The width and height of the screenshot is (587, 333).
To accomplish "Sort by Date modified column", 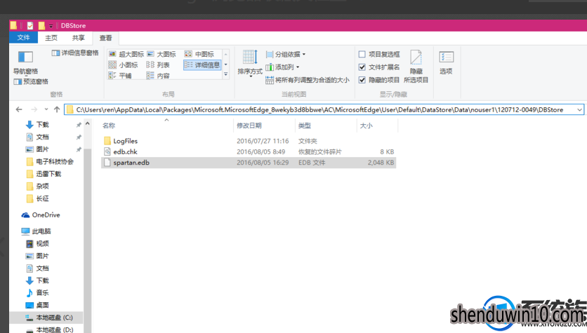I will click(x=264, y=125).
